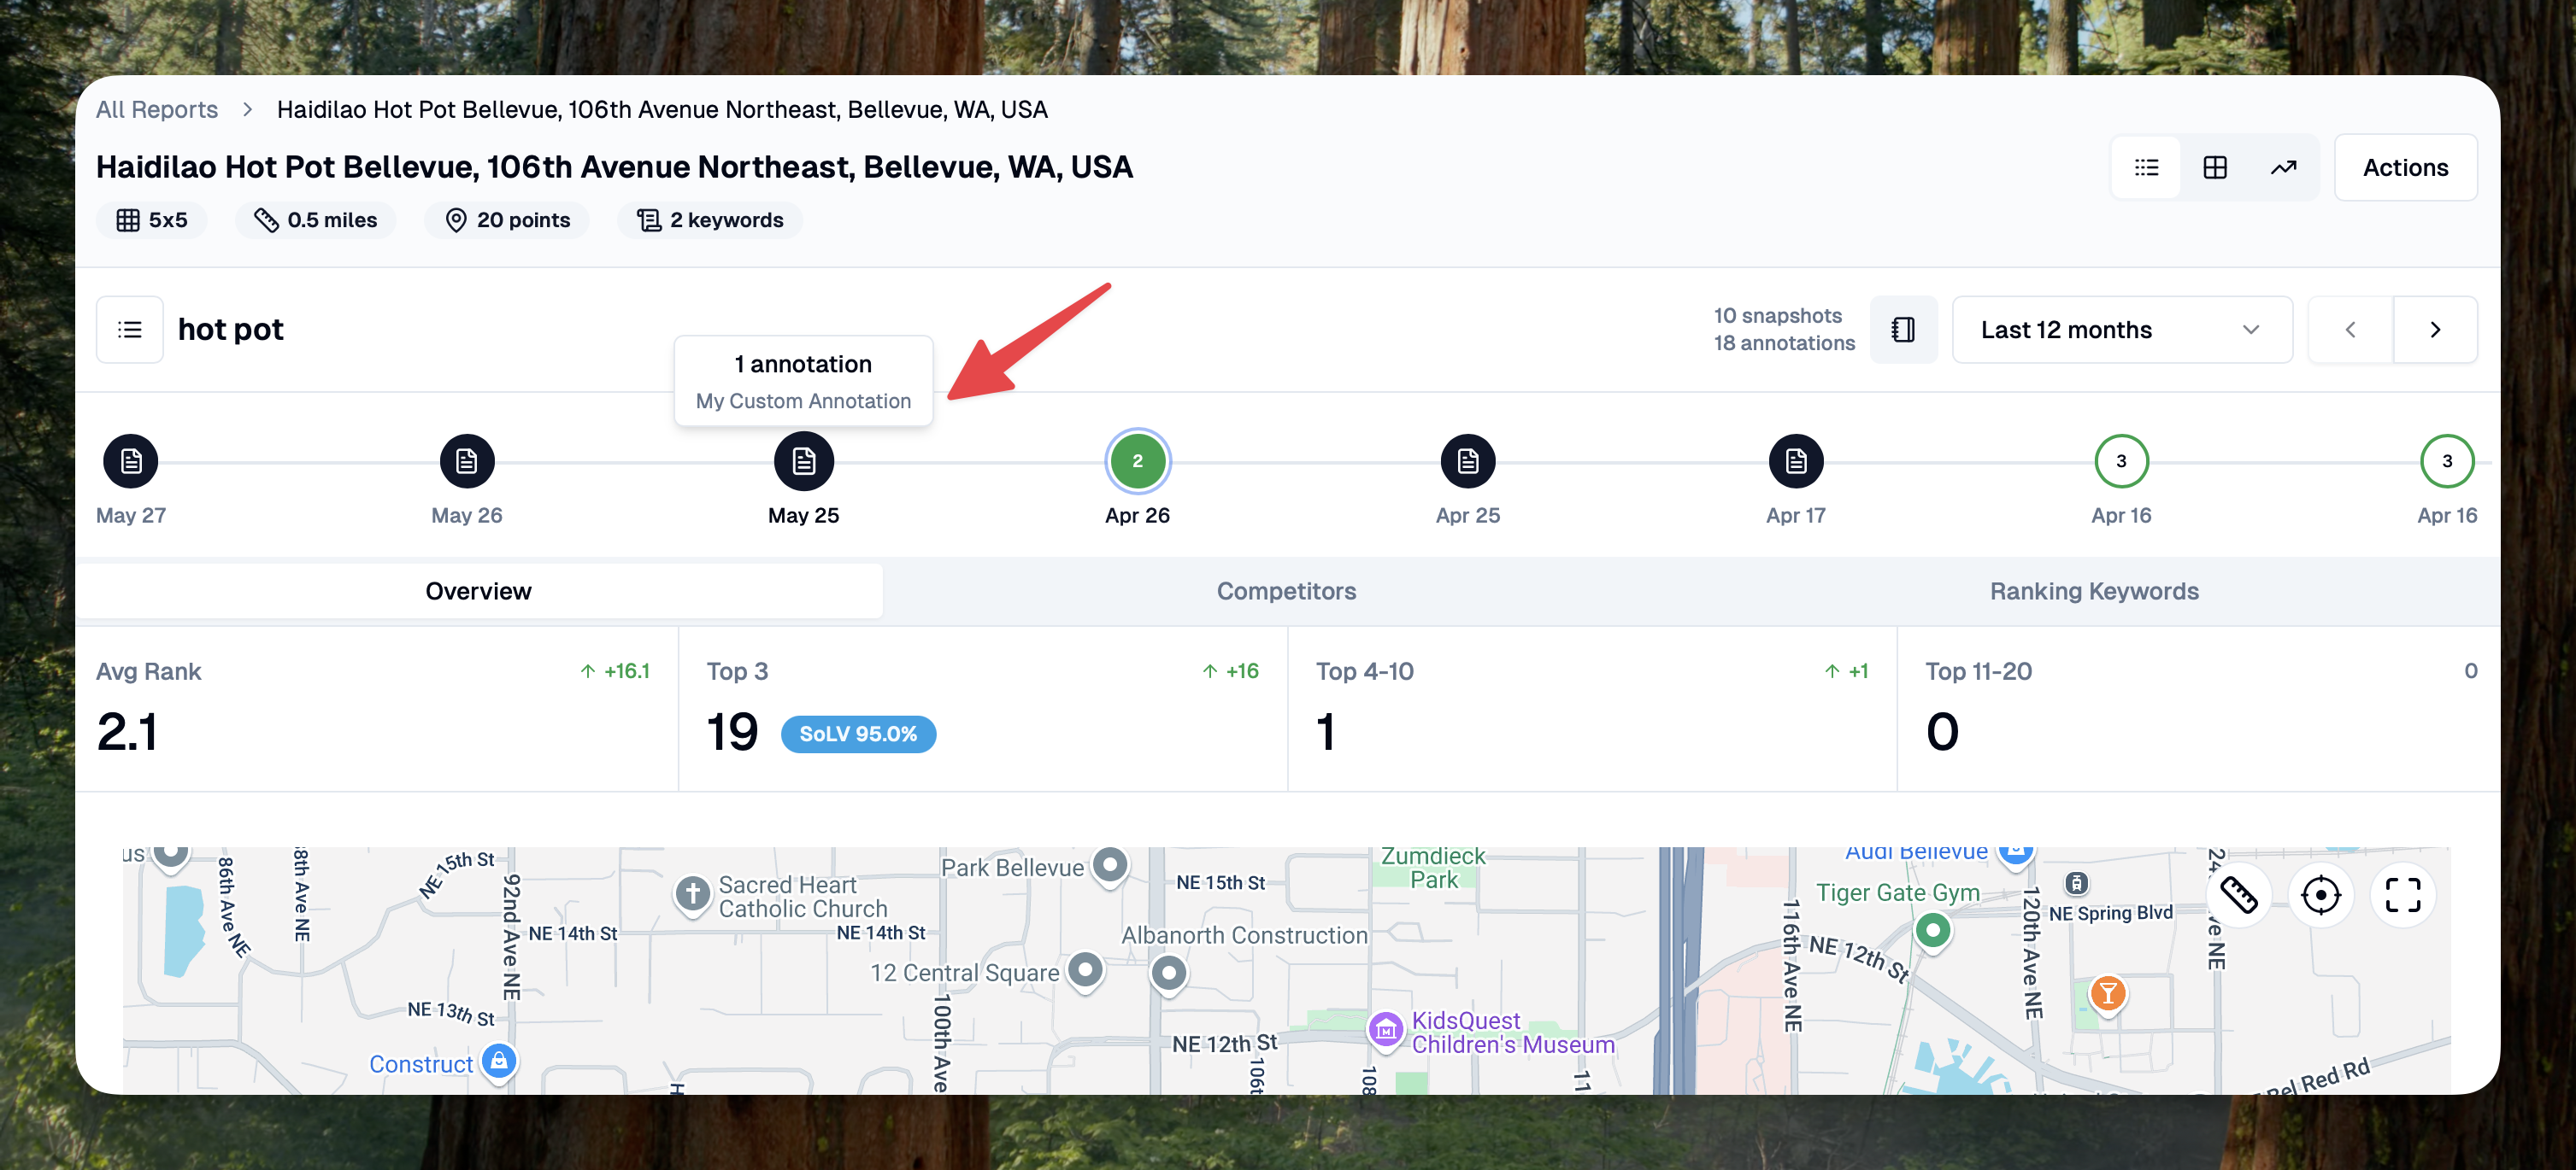This screenshot has height=1170, width=2576.
Task: Switch to list view icon
Action: coord(2146,167)
